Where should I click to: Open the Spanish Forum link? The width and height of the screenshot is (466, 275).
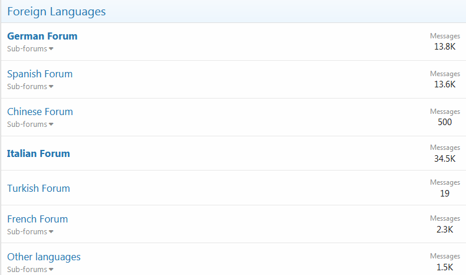(40, 74)
